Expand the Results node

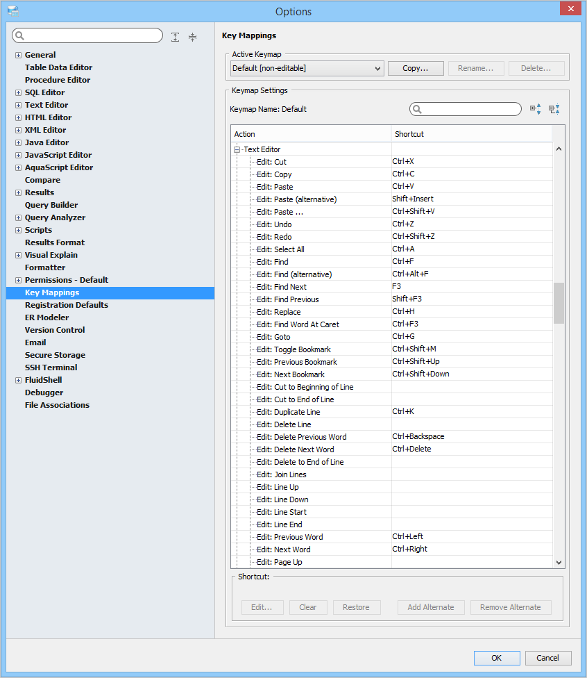click(x=18, y=193)
